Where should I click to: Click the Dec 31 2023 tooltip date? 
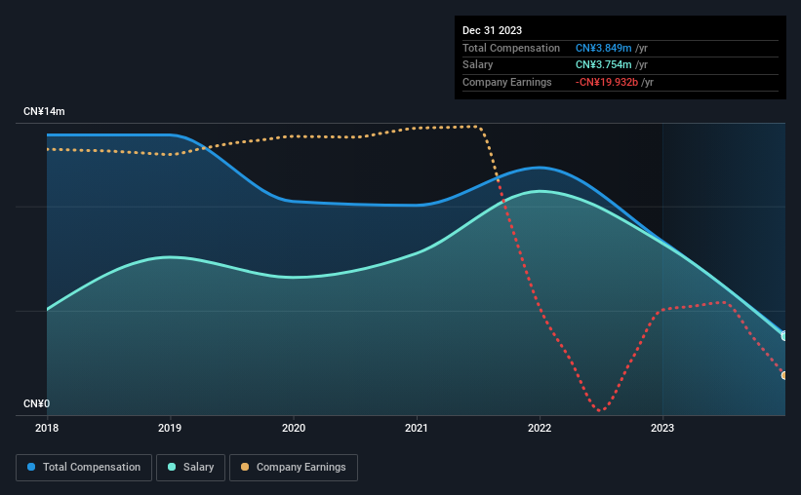[x=492, y=30]
